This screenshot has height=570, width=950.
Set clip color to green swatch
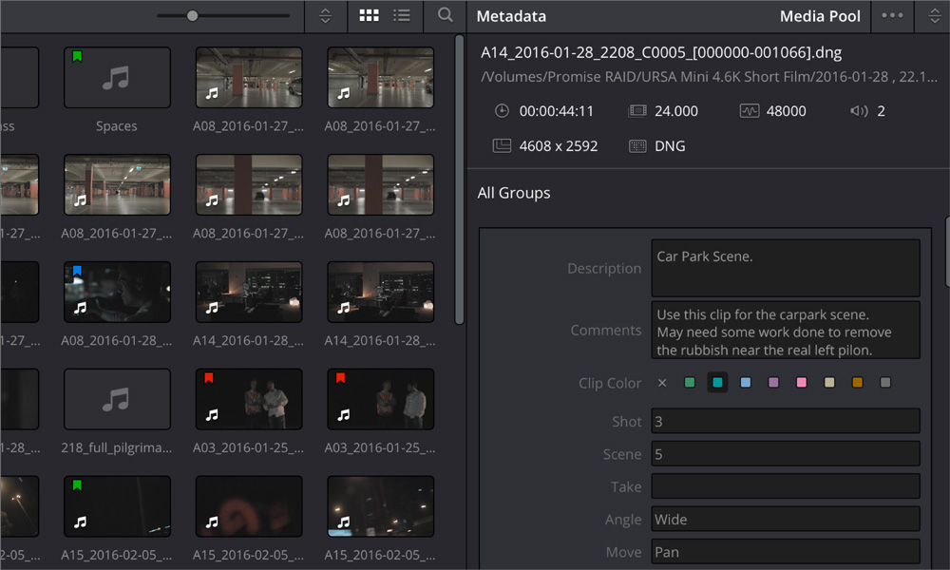[x=690, y=383]
